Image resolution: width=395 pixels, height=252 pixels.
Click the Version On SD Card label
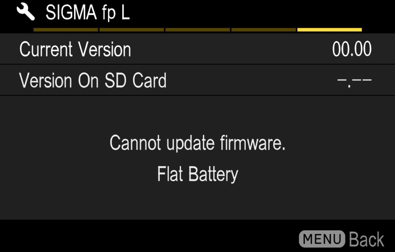click(x=93, y=80)
